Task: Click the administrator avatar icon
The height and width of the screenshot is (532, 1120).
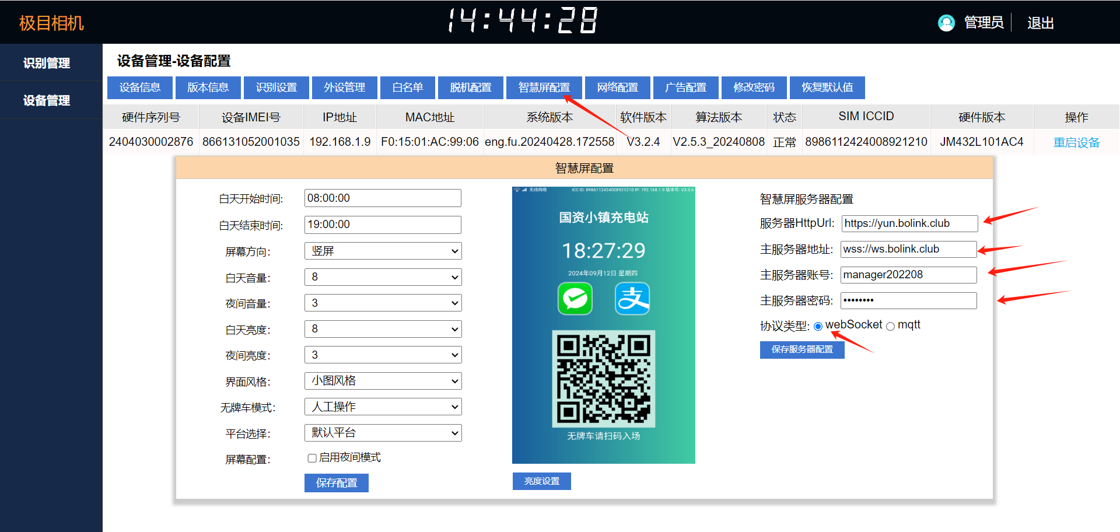Action: coord(946,23)
